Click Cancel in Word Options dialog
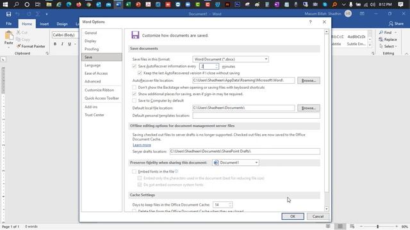Image resolution: width=410 pixels, height=230 pixels. [318, 216]
